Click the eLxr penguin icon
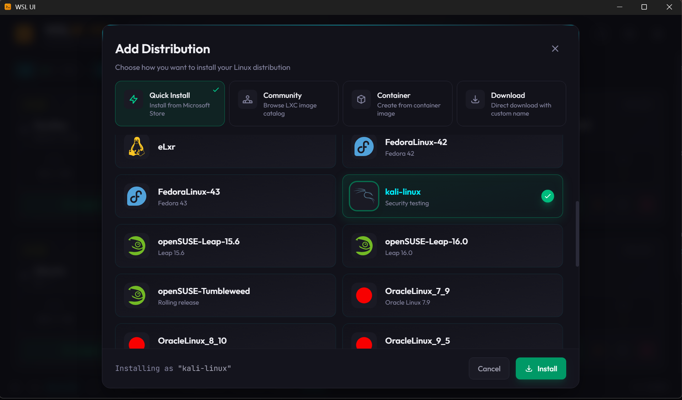 [137, 146]
